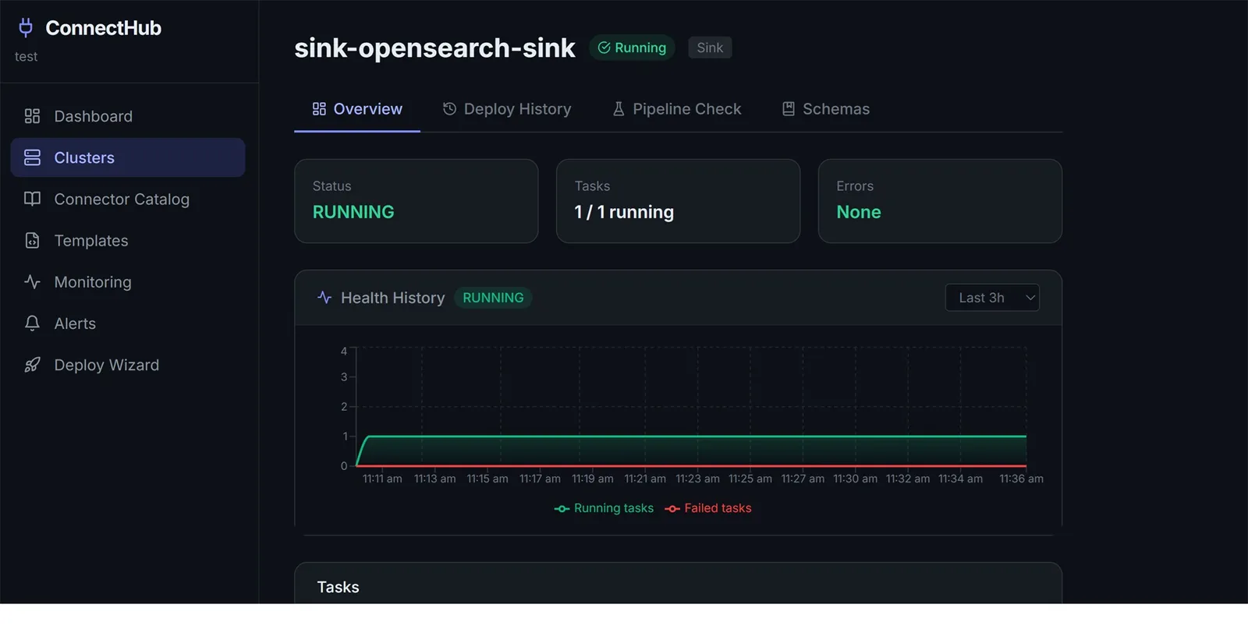Switch to the Overview tab
The image size is (1248, 629).
[357, 109]
